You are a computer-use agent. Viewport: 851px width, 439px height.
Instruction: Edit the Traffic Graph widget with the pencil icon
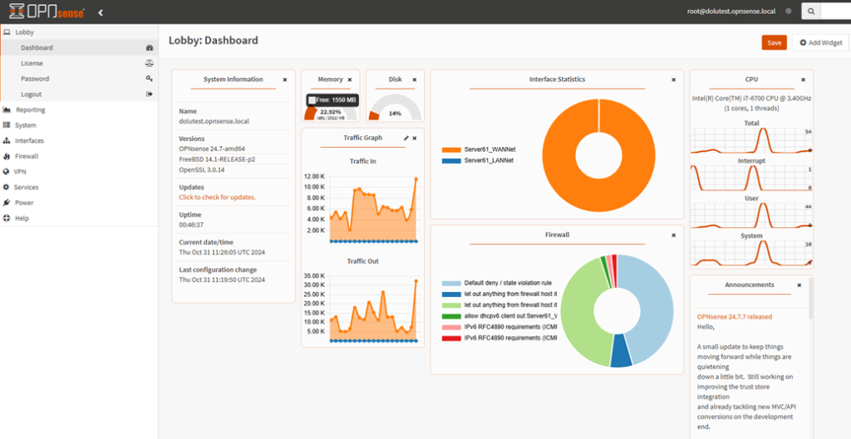[x=406, y=138]
